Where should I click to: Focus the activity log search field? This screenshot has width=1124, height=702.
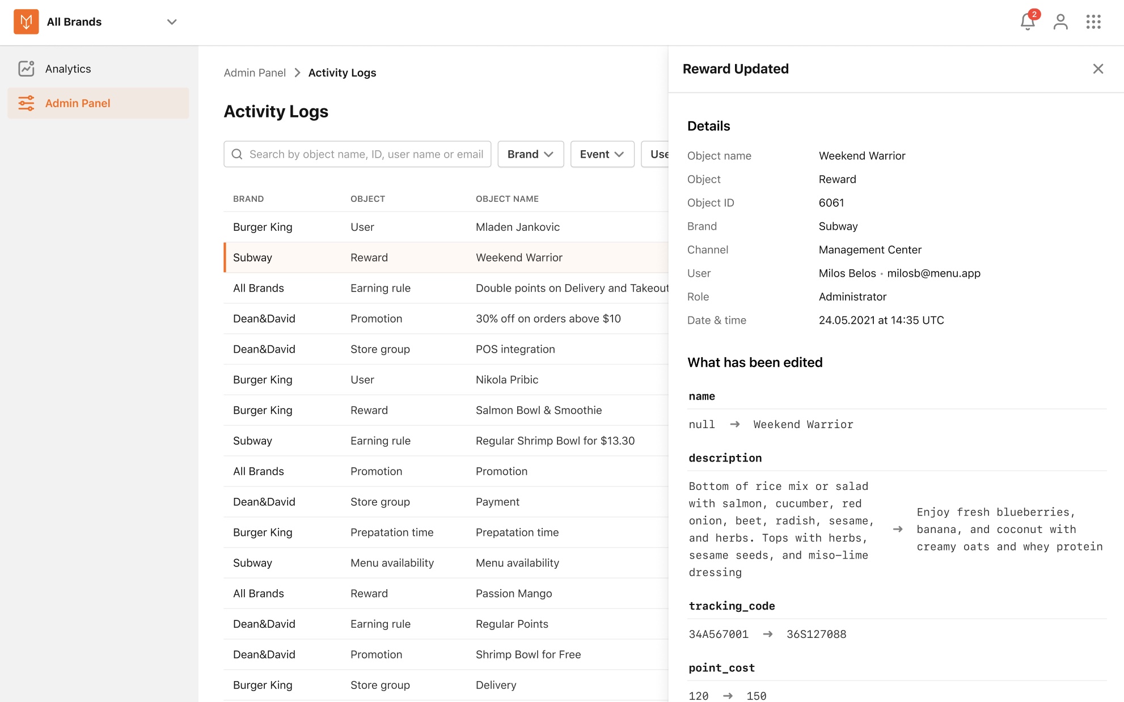click(x=357, y=154)
